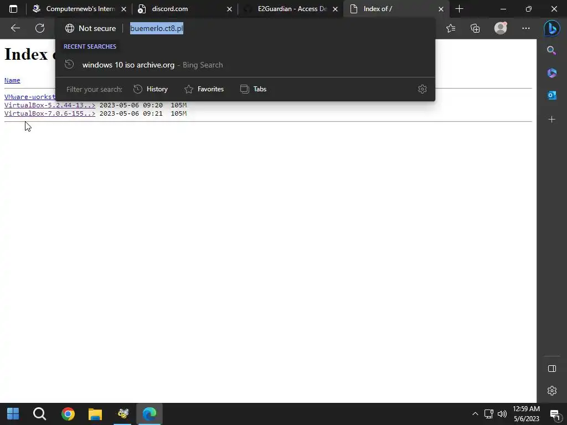Go back with the back arrow

point(15,28)
